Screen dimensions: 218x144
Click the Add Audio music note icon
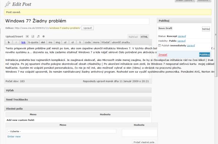pyautogui.click(x=38, y=36)
